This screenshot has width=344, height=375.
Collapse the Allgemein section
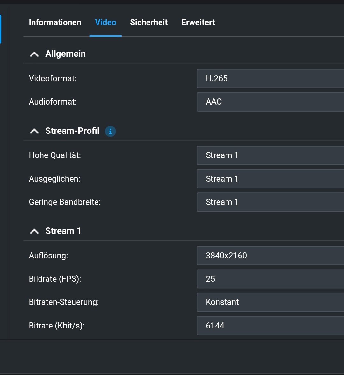[x=34, y=54]
